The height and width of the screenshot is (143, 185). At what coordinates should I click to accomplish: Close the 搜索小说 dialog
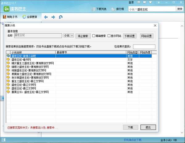155,26
